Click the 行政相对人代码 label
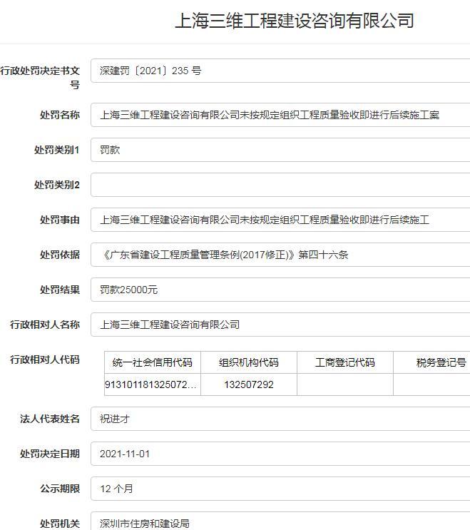The image size is (470, 530). point(45,360)
